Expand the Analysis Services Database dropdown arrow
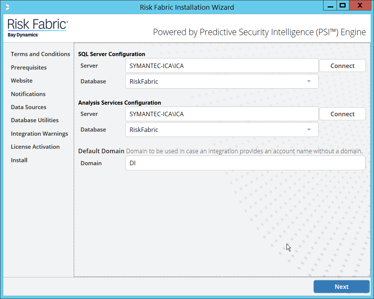374x299 pixels. 309,130
